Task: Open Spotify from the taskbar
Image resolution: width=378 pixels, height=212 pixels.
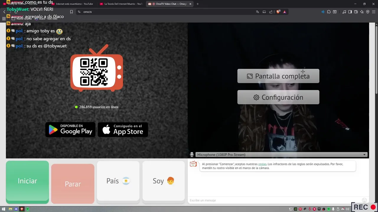Action: pyautogui.click(x=28, y=209)
